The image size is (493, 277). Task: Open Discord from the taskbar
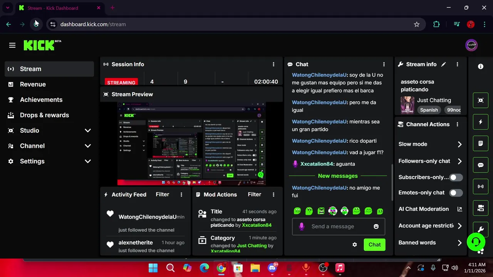tap(272, 268)
